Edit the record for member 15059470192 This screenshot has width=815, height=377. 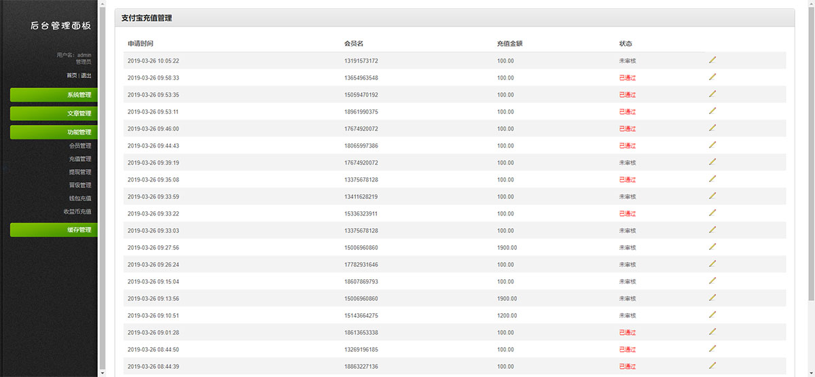(x=712, y=94)
